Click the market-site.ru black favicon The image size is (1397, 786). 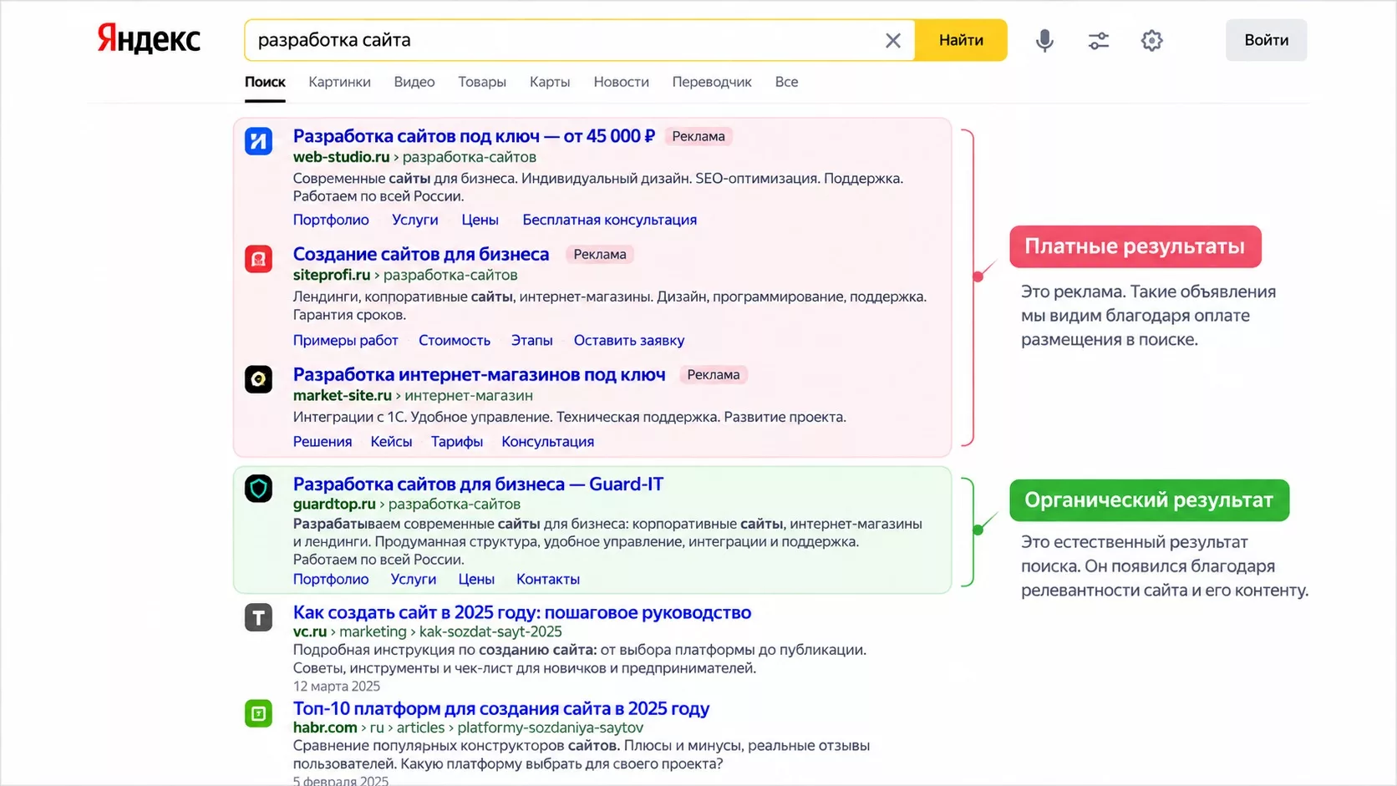[x=258, y=379]
